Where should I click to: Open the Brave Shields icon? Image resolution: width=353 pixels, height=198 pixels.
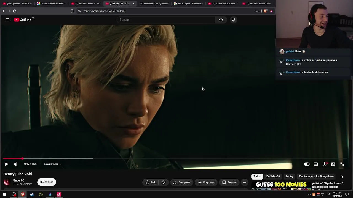[265, 11]
